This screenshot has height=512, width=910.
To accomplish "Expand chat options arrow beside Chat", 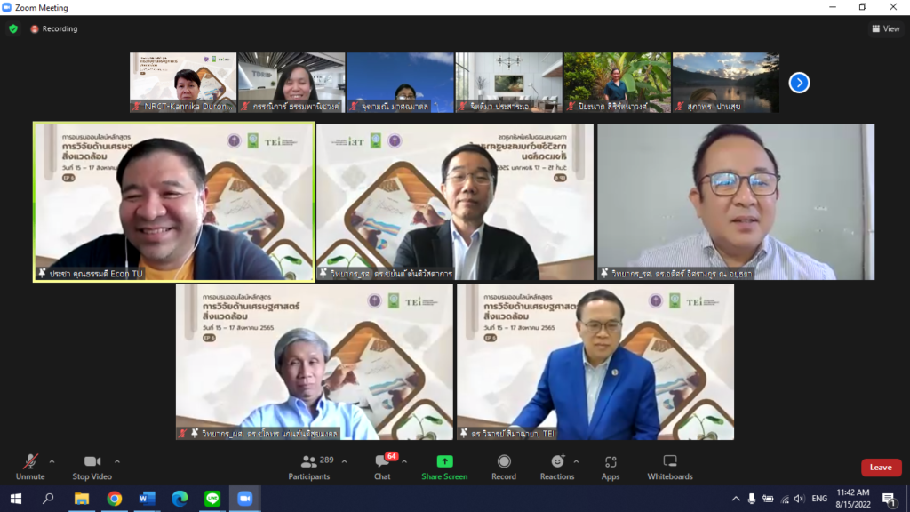I will pos(404,461).
